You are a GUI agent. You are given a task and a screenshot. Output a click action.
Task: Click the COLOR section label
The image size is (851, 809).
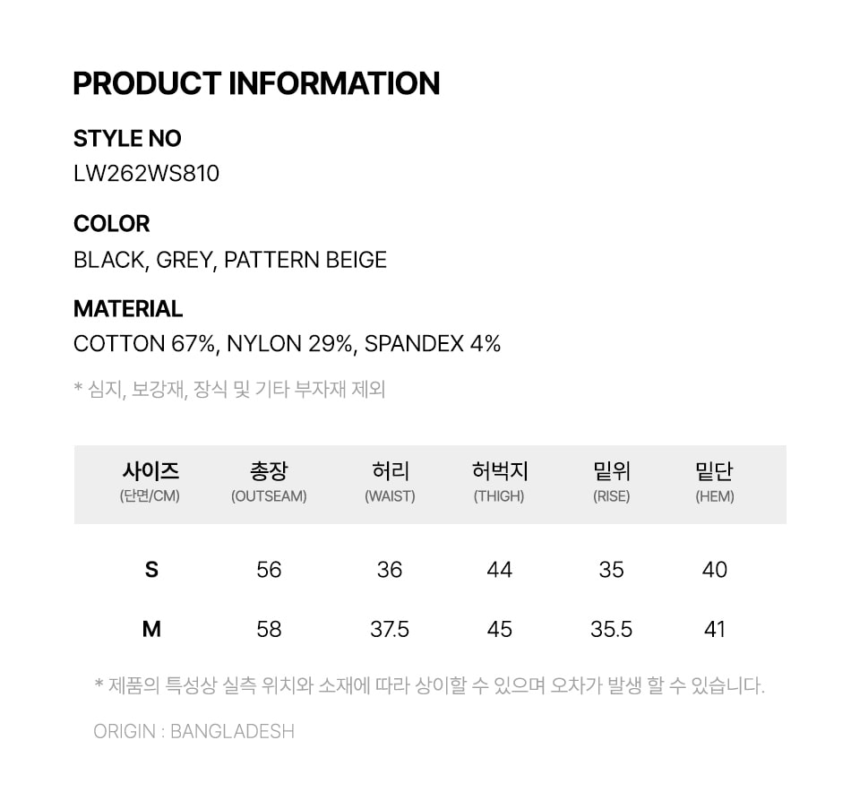click(111, 224)
